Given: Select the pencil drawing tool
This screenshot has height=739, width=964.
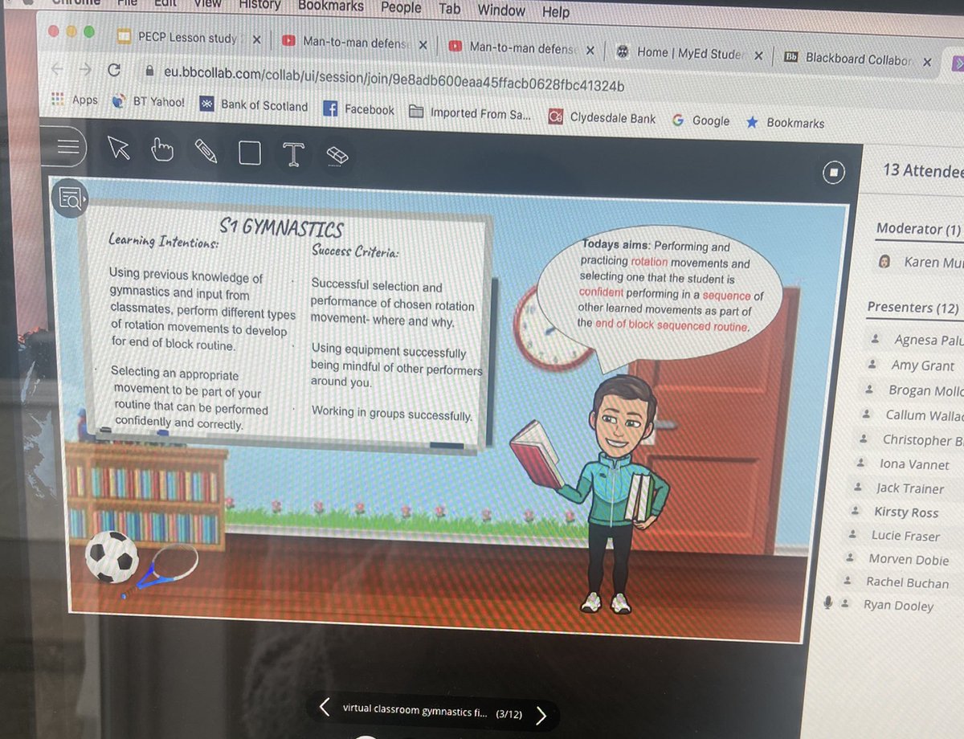Looking at the screenshot, I should click(x=206, y=151).
